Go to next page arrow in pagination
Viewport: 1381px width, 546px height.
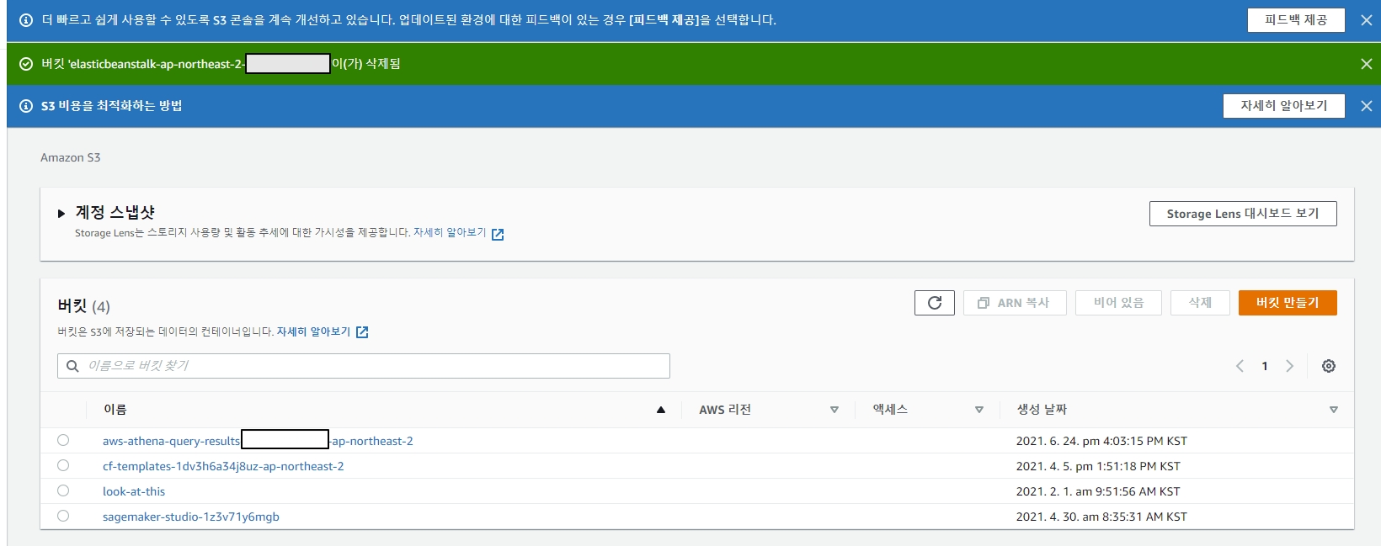click(1289, 366)
